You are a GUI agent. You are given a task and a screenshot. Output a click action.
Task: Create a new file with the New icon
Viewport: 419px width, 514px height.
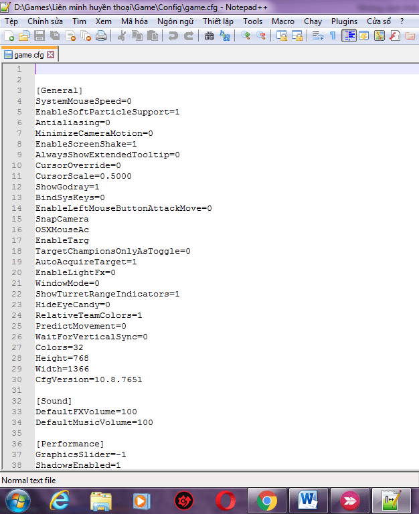9,35
